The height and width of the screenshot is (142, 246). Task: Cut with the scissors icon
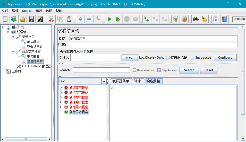51,19
